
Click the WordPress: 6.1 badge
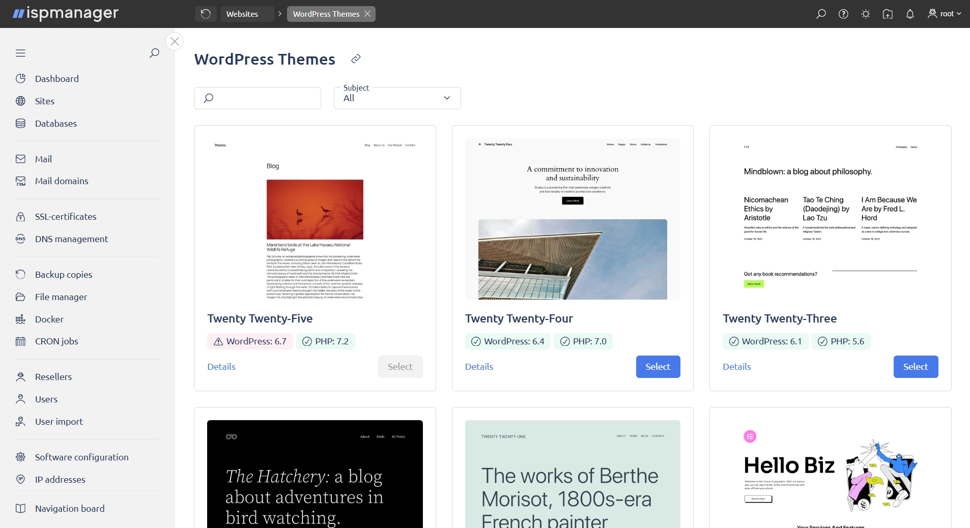(765, 341)
